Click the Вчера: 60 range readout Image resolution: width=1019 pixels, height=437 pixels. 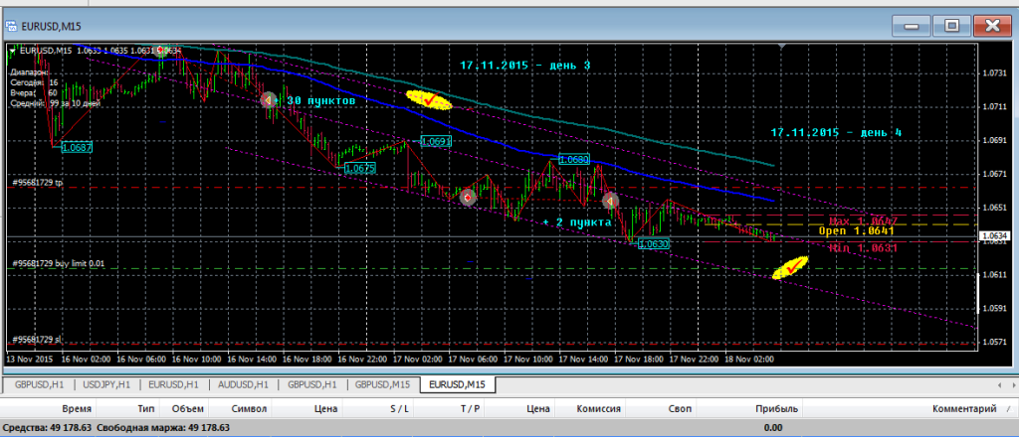pyautogui.click(x=34, y=92)
